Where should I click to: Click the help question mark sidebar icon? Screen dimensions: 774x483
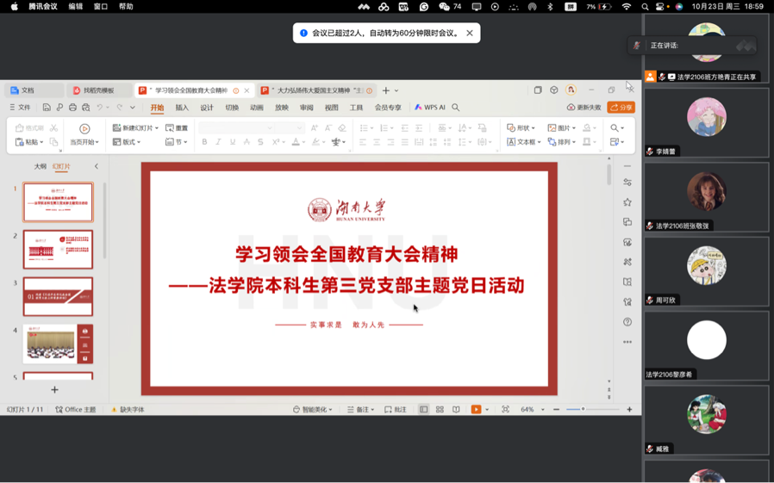[627, 322]
